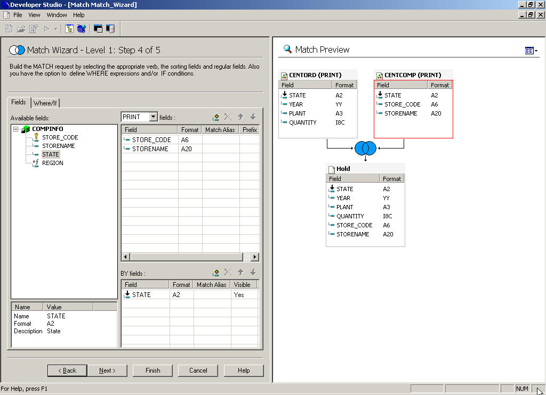
Task: Click the globe toolbar icon
Action: tap(82, 29)
